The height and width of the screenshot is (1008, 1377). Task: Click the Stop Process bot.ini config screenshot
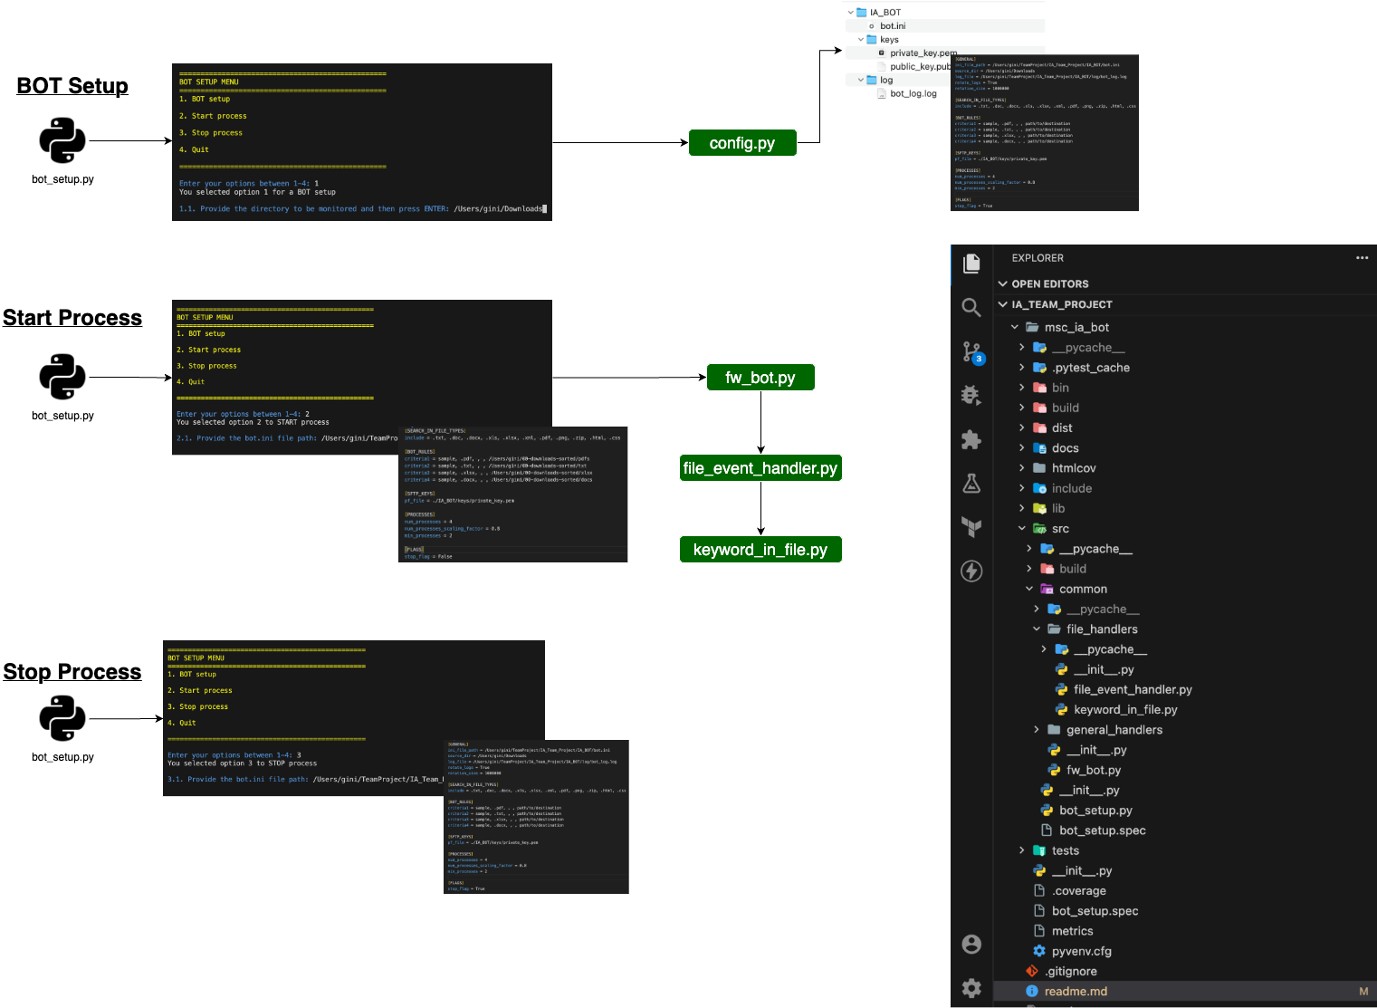(x=536, y=817)
